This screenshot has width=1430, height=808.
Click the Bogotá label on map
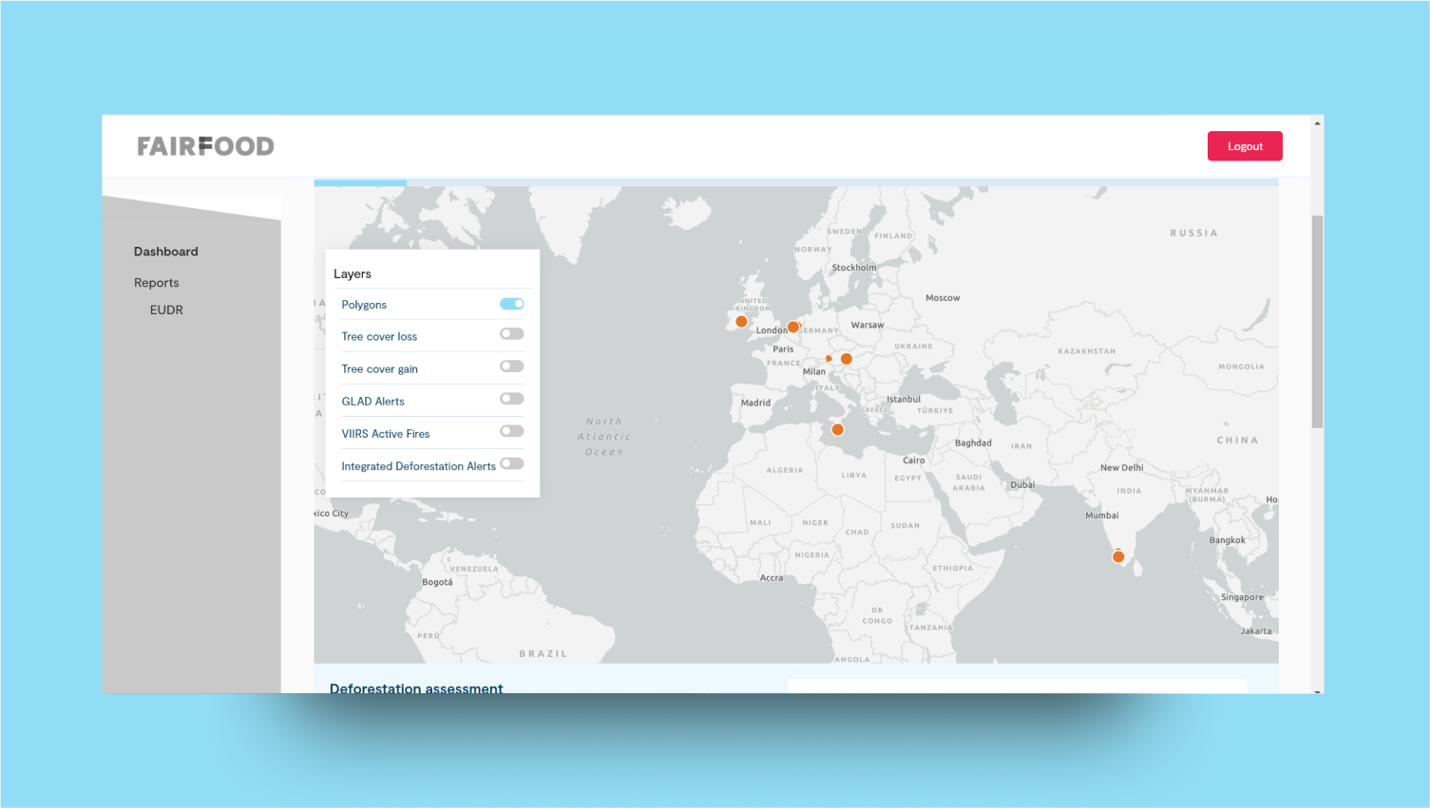(x=437, y=582)
